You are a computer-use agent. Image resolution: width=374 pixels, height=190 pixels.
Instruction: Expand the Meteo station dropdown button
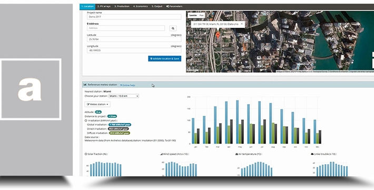[x=97, y=104]
